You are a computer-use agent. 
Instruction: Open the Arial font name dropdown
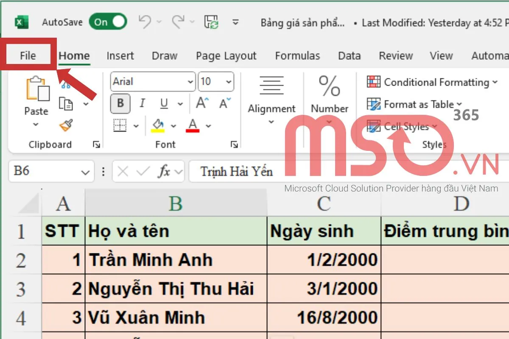pyautogui.click(x=190, y=81)
